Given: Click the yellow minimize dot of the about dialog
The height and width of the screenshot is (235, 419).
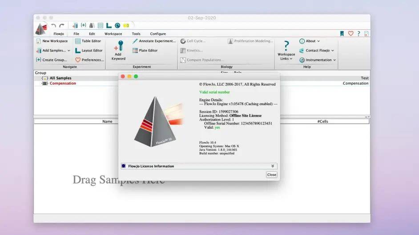Looking at the screenshot, I should coord(129,76).
